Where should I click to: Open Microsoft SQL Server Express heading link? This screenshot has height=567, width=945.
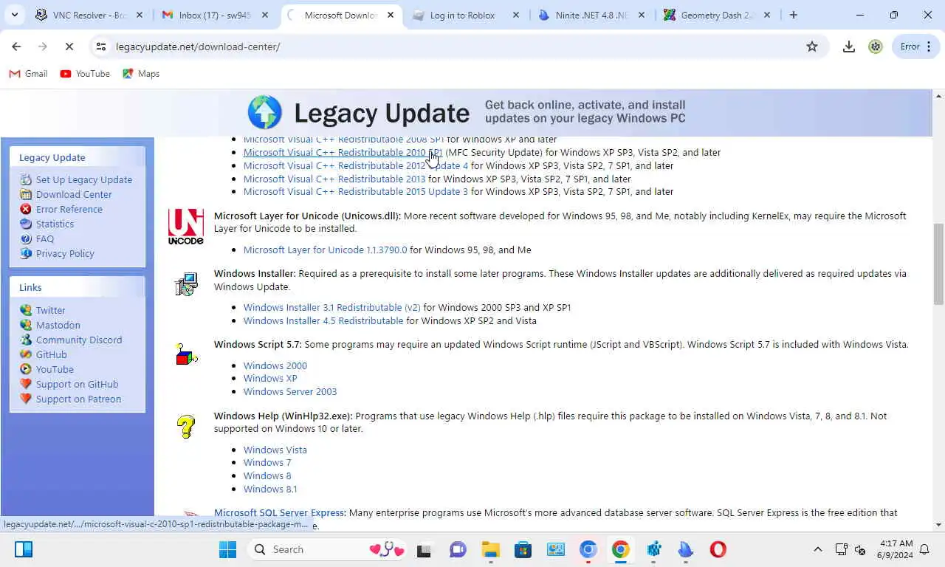(280, 512)
